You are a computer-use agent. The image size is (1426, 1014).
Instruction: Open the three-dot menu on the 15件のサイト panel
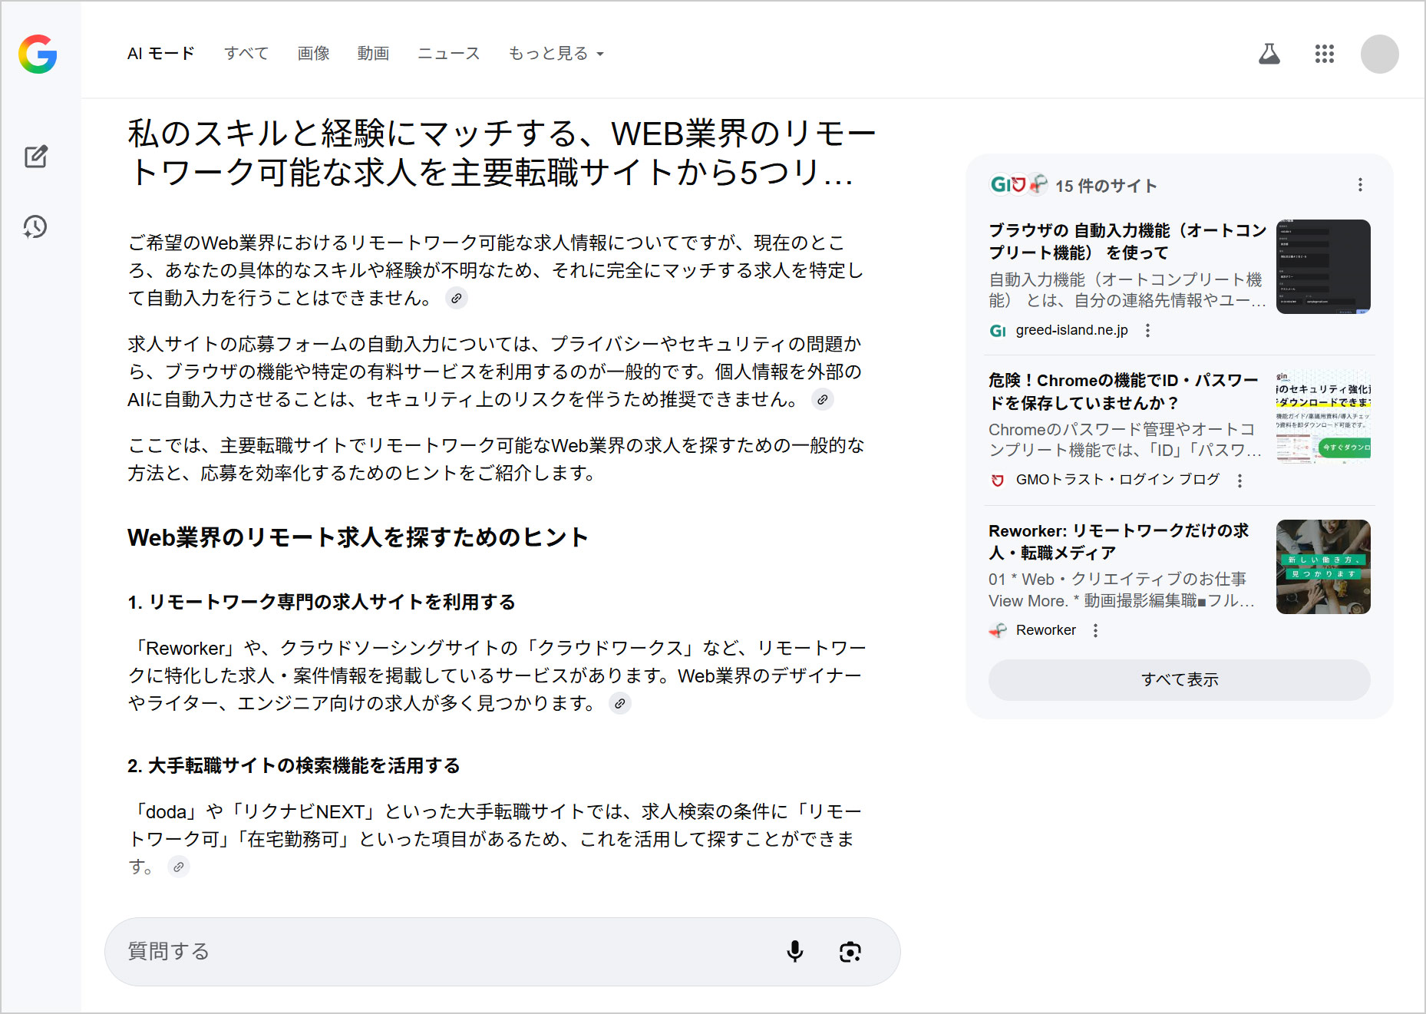pyautogui.click(x=1360, y=185)
